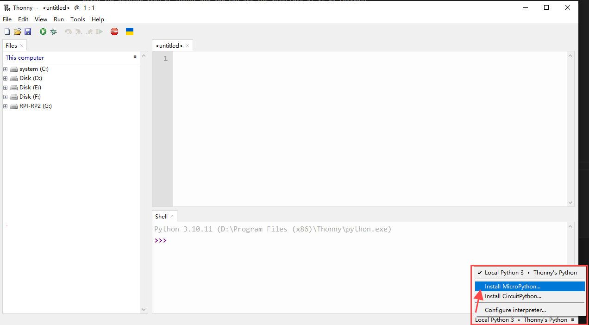The width and height of the screenshot is (589, 325).
Task: Close the Files panel tab
Action: tap(21, 45)
